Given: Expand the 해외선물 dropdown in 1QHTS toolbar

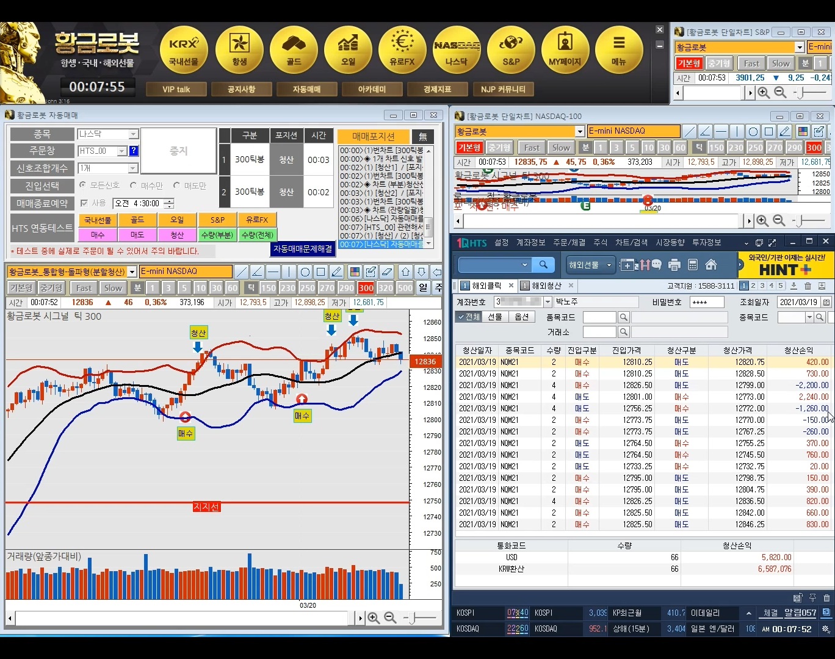Looking at the screenshot, I should [590, 265].
